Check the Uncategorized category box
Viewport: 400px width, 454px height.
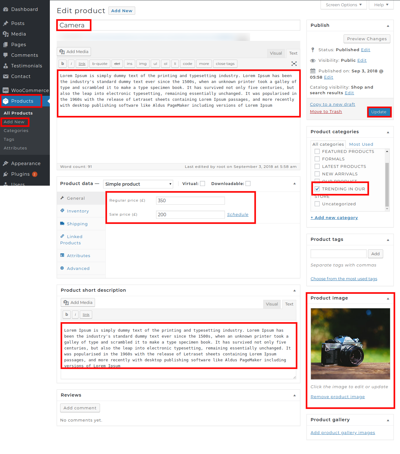317,204
